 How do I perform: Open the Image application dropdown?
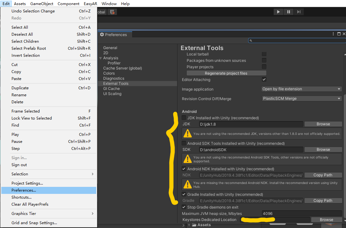point(301,89)
